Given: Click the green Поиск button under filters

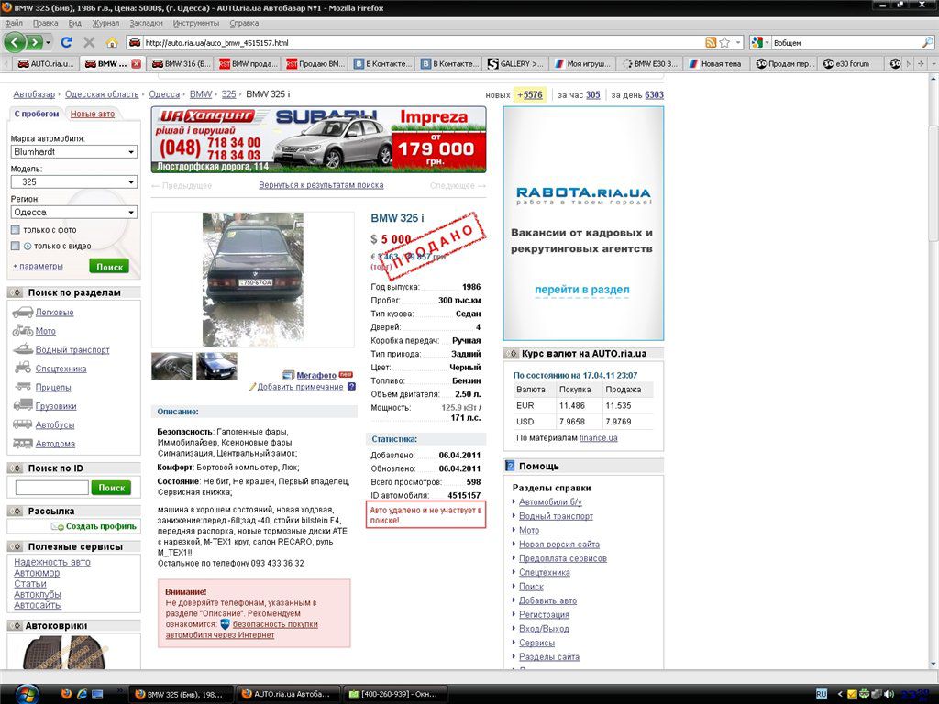Looking at the screenshot, I should coord(109,267).
